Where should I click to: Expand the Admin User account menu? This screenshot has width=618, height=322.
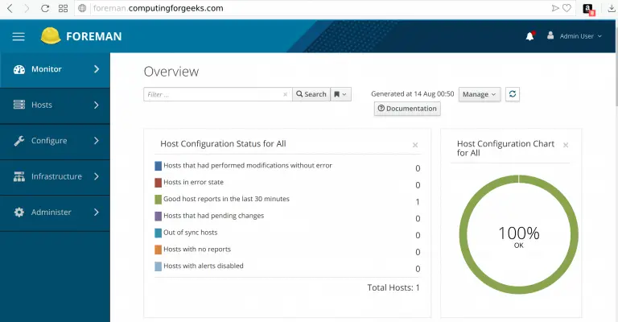574,36
